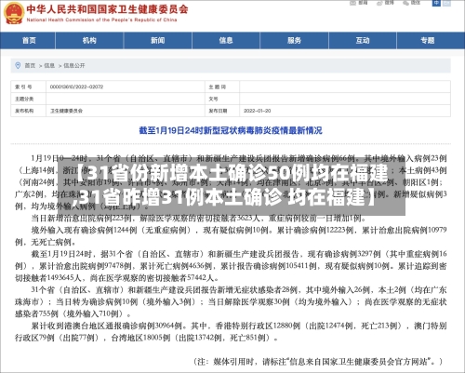Go to 信息 in breadcrumb
The height and width of the screenshot is (373, 465).
tap(49, 65)
